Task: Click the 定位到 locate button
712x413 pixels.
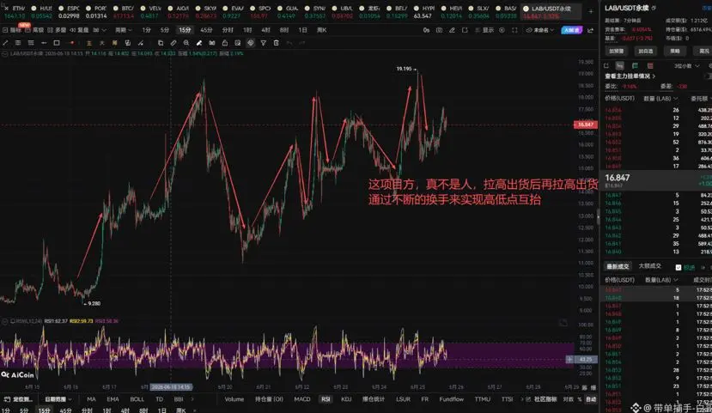Action: (x=18, y=399)
